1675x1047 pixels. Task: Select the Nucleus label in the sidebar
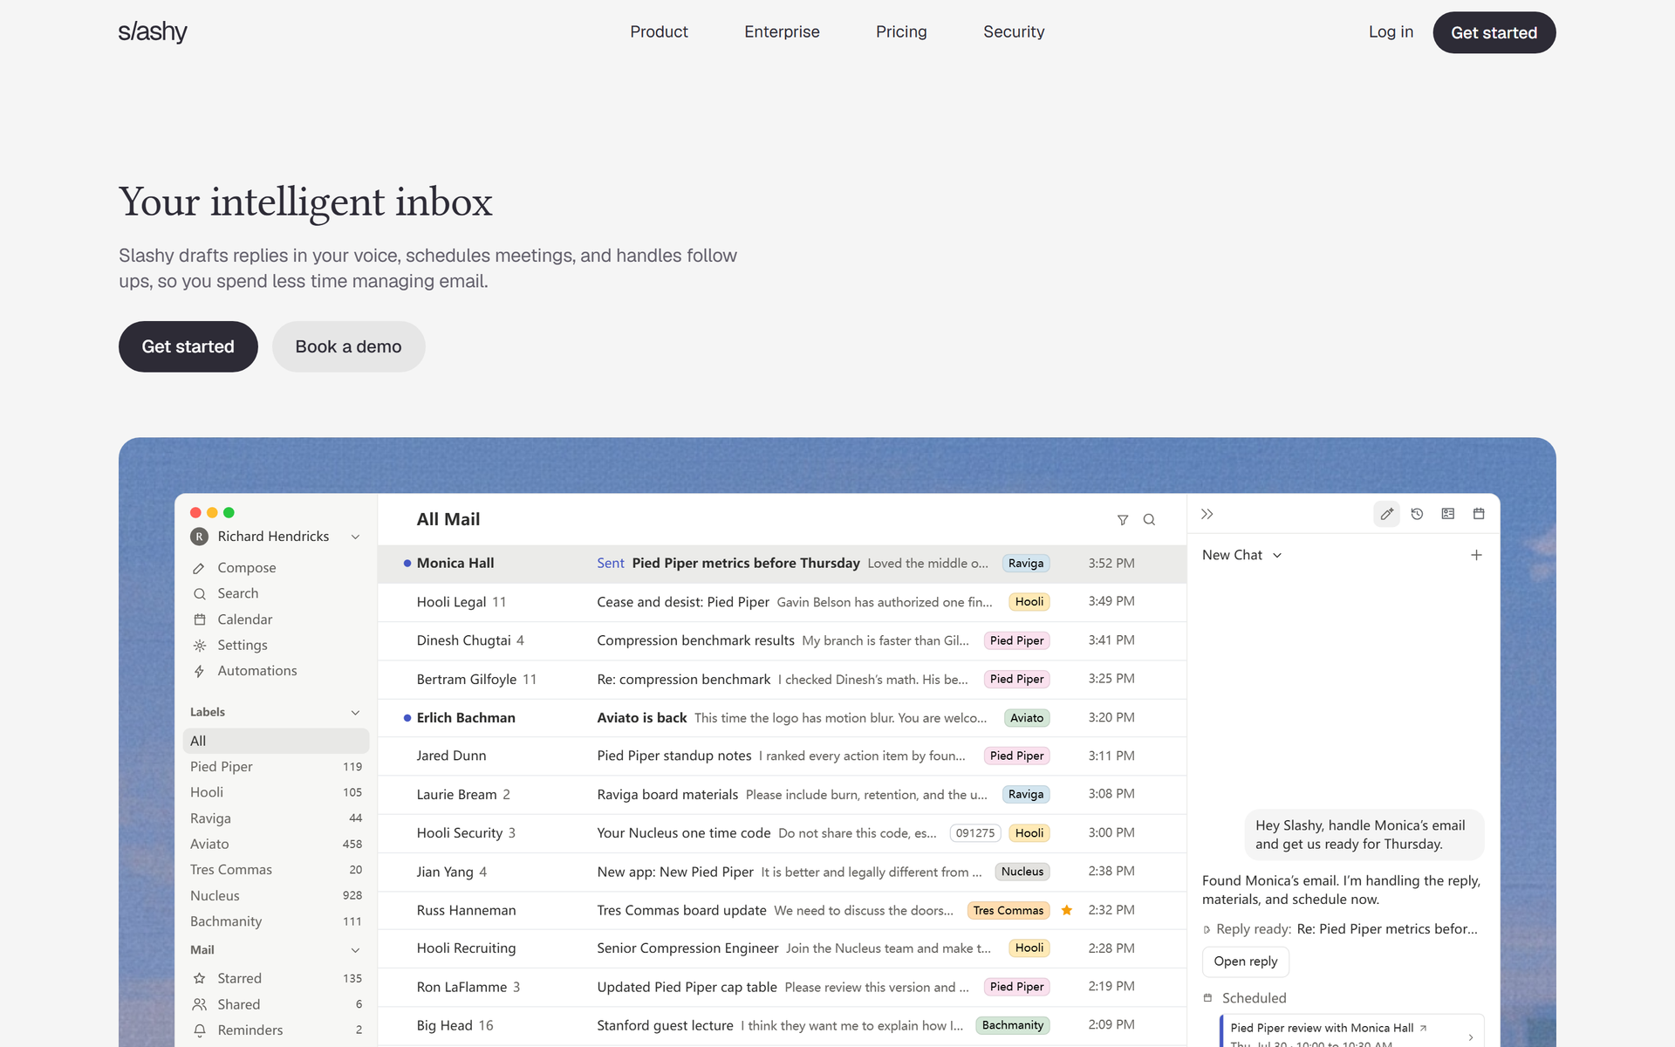click(276, 896)
